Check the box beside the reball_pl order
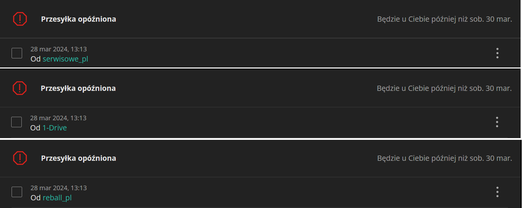Viewport: 522px width, 208px height. (x=17, y=192)
